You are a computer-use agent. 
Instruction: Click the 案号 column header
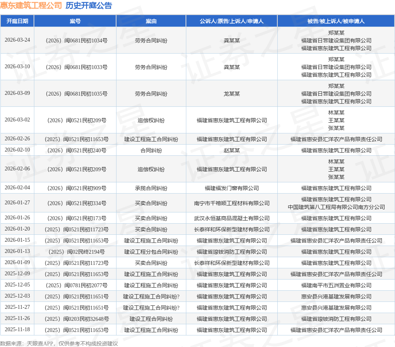click(x=75, y=21)
